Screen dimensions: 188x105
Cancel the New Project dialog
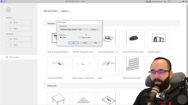point(84,43)
